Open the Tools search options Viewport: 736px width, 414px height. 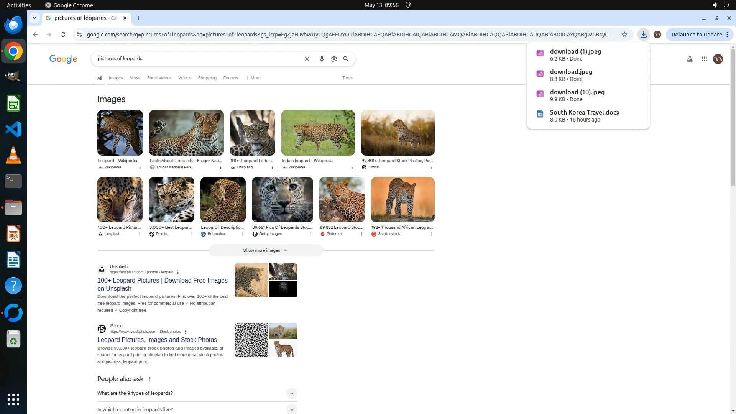pyautogui.click(x=347, y=78)
